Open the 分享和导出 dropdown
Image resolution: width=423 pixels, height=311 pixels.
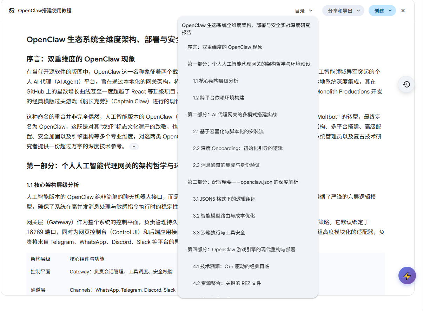(343, 10)
